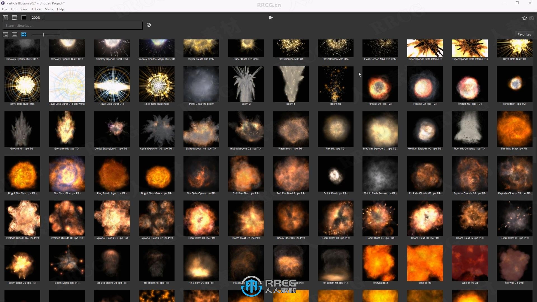Select Fire Gate Opens thumbnail

[x=201, y=174]
